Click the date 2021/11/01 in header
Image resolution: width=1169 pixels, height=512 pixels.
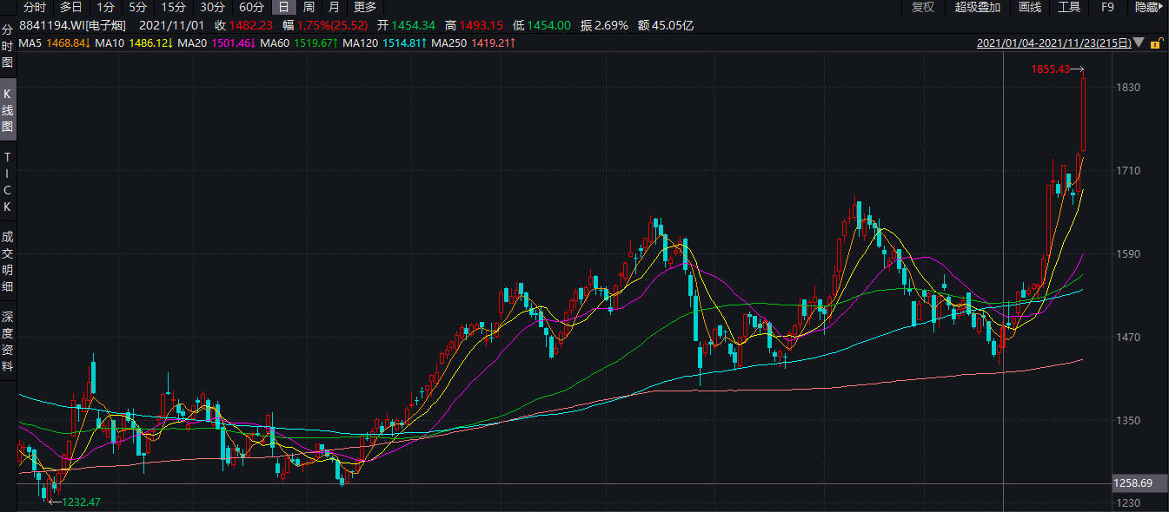172,25
